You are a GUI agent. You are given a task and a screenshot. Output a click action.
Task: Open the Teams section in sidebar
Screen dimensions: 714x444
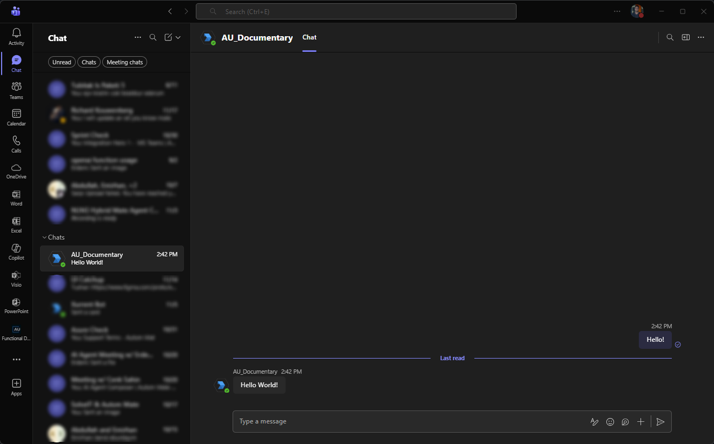point(16,90)
